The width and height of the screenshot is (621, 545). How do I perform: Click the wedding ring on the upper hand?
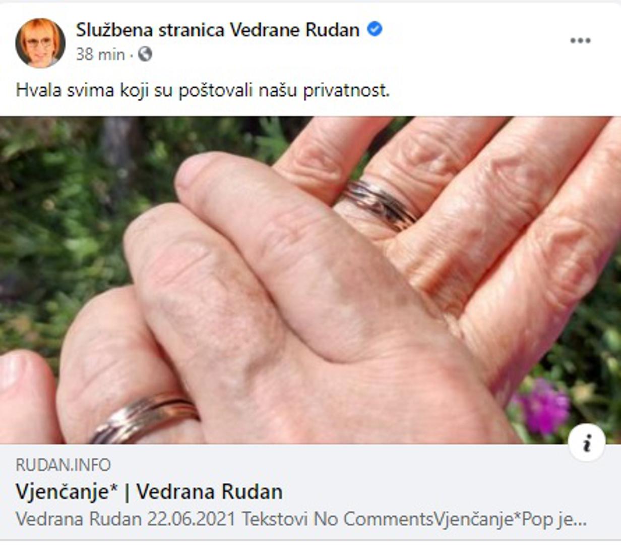coord(379,204)
